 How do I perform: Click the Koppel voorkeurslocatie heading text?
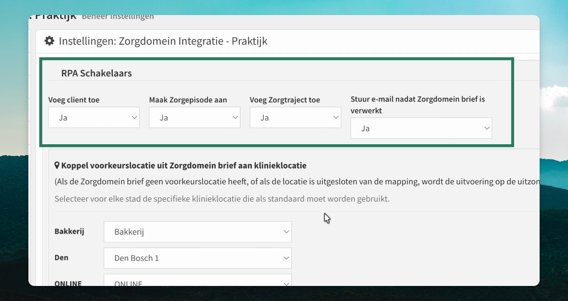184,166
